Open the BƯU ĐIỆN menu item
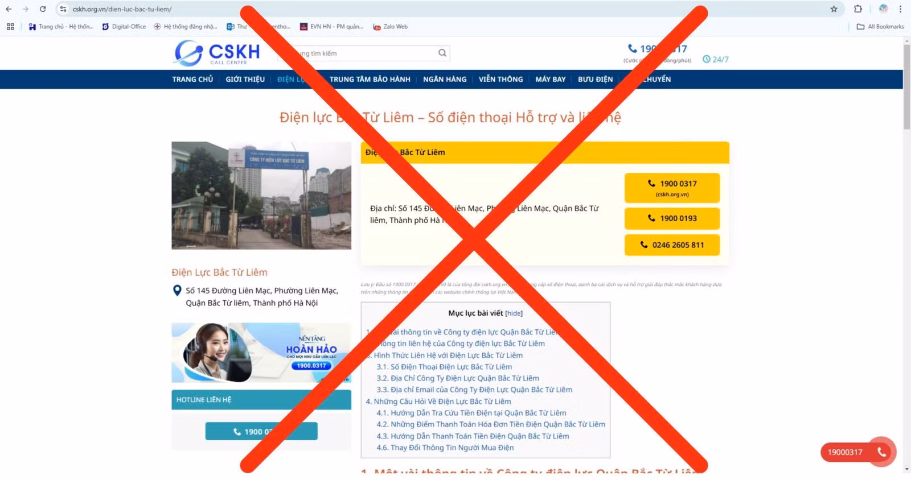The image size is (911, 480). point(596,80)
